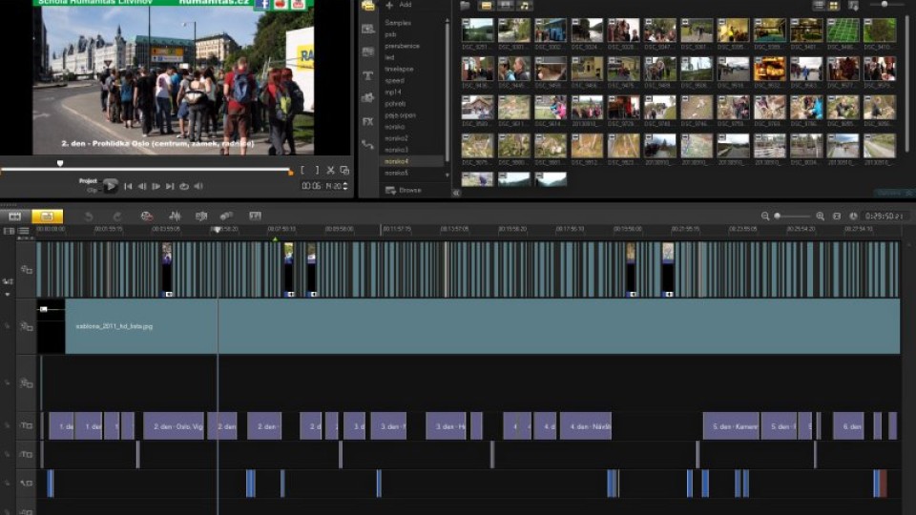The width and height of the screenshot is (916, 515).
Task: Select the timelapse library folder
Action: tap(399, 69)
